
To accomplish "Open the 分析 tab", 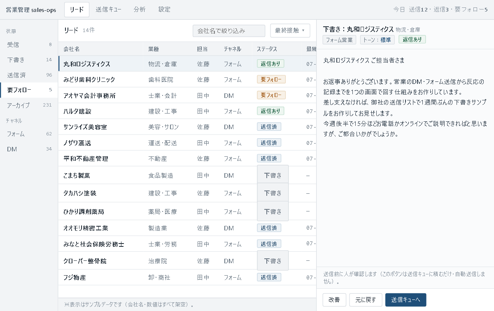I will click(x=140, y=9).
